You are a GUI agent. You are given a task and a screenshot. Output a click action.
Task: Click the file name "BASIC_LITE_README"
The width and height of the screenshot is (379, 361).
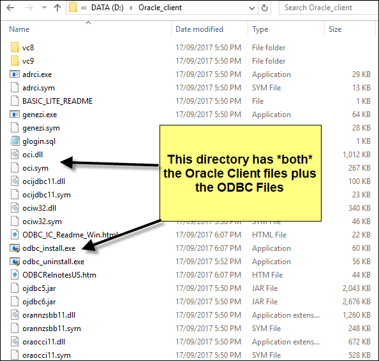click(57, 101)
